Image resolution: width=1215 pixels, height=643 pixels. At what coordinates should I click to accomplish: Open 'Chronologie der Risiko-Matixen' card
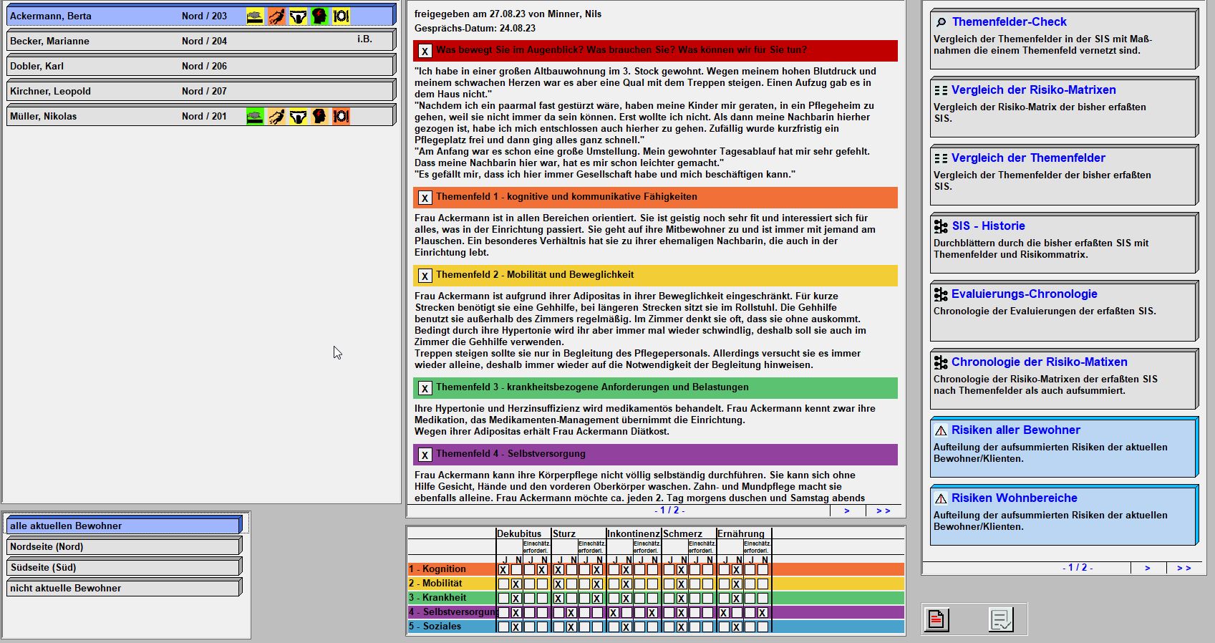[x=1064, y=379]
